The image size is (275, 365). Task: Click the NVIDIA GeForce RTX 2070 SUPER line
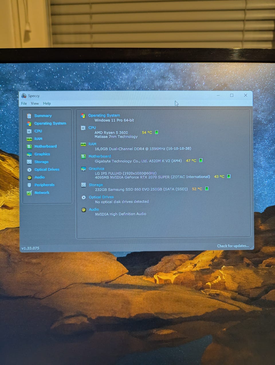tap(152, 177)
